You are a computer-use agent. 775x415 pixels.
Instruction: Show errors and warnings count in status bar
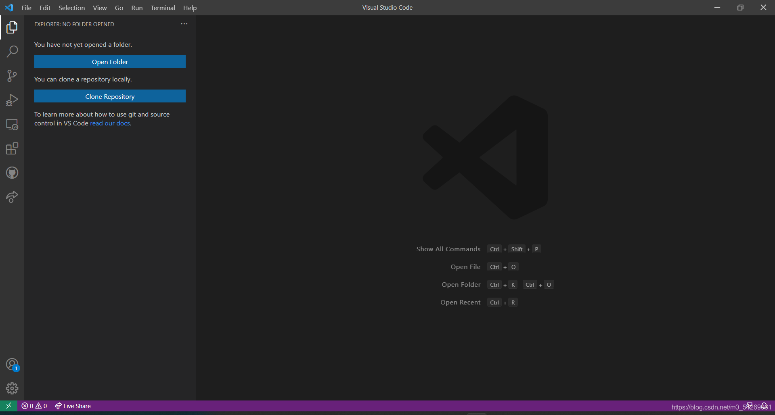point(34,406)
